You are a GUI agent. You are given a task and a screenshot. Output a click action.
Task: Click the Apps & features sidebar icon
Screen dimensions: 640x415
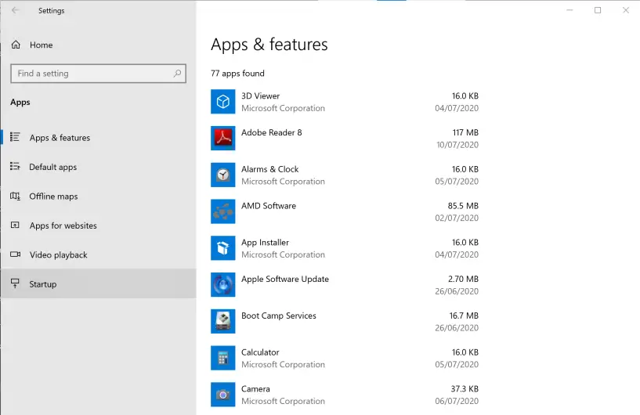click(15, 137)
